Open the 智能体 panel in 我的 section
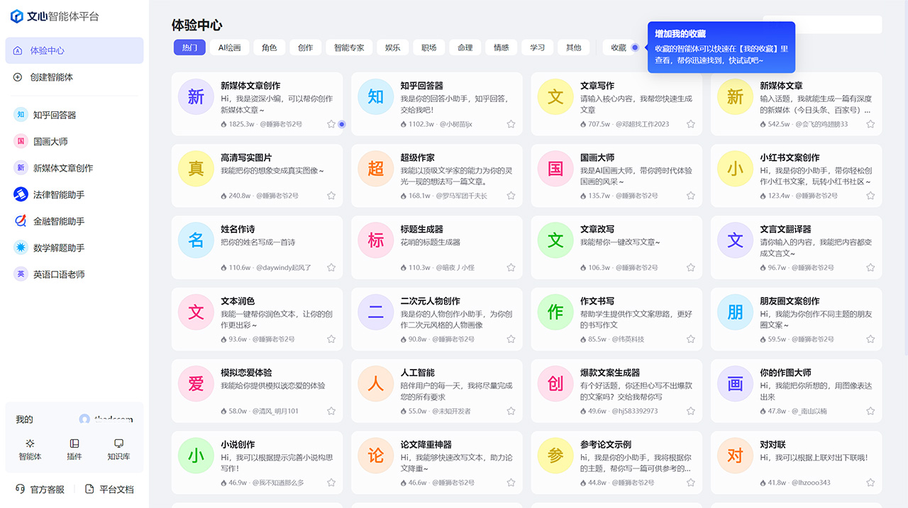The width and height of the screenshot is (908, 508). point(30,450)
